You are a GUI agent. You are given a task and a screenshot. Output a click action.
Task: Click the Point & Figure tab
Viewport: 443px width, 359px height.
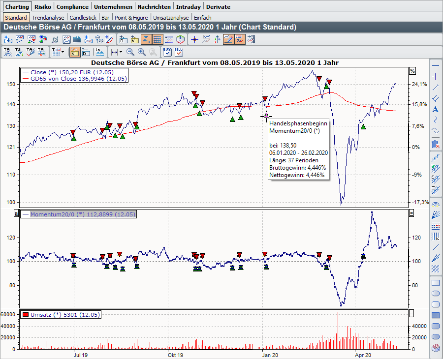pos(131,18)
